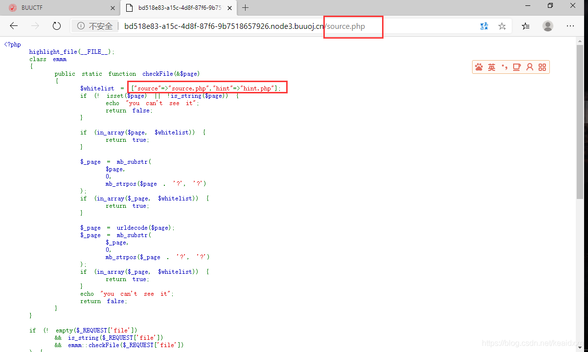The image size is (588, 352).
Task: Switch to the BUUCTF tab
Action: pyautogui.click(x=61, y=8)
